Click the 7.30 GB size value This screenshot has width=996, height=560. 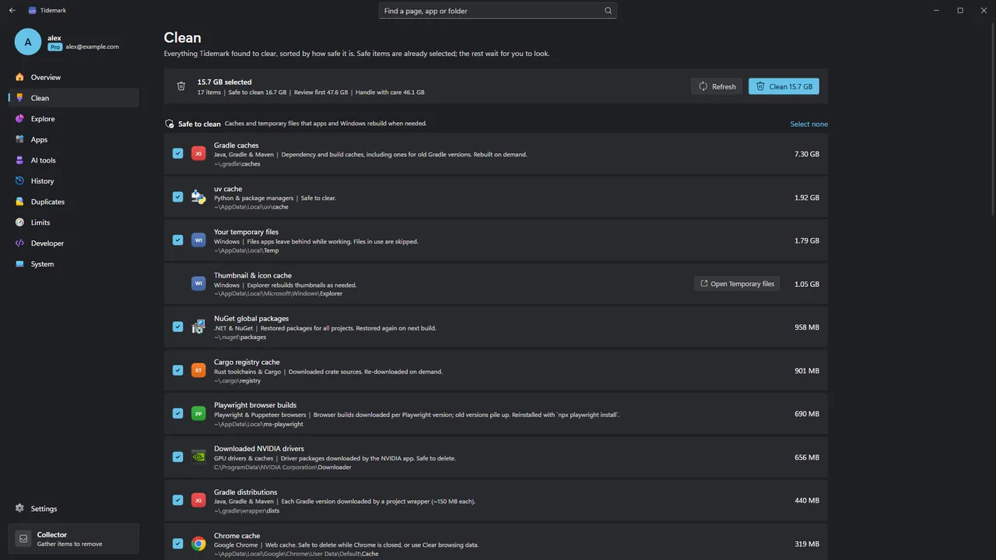[807, 154]
